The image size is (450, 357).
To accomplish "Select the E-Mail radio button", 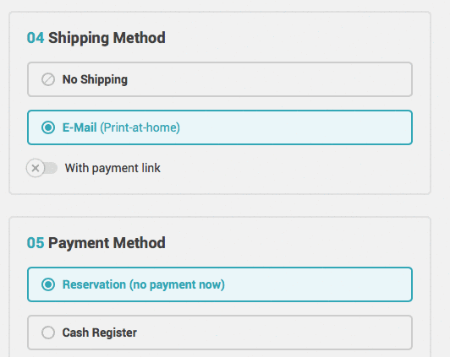I will click(48, 127).
